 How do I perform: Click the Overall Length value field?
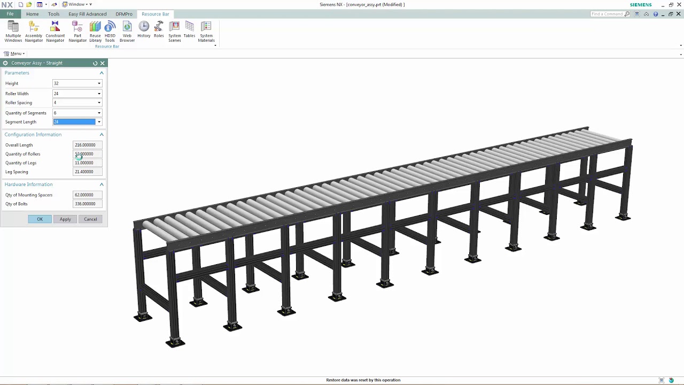coord(87,145)
